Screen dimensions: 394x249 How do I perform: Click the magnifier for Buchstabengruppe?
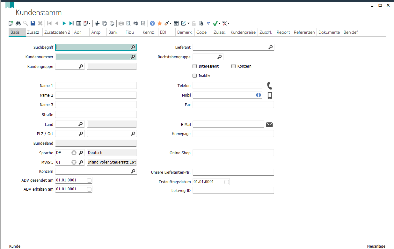219,57
